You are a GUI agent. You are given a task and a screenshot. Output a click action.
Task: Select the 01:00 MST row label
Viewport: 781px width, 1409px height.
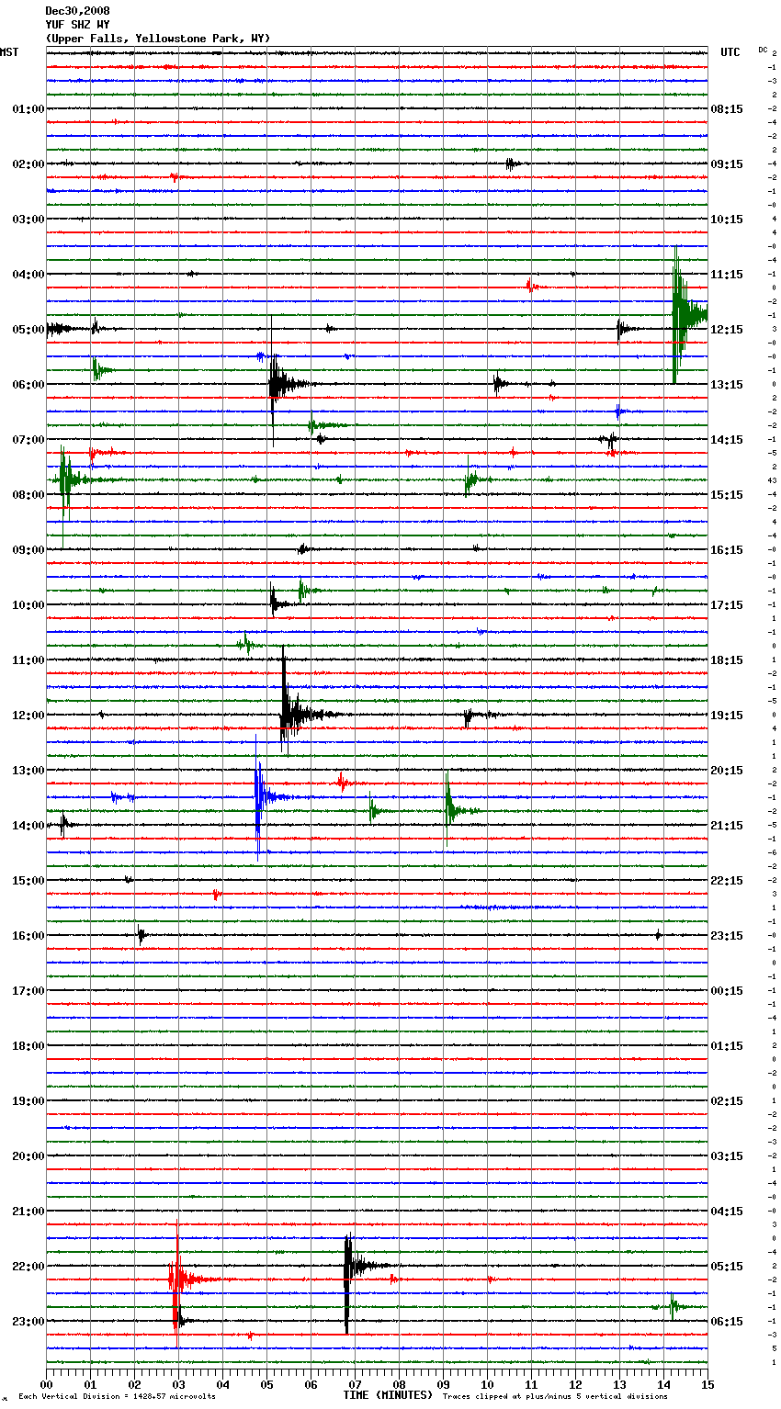[x=28, y=109]
